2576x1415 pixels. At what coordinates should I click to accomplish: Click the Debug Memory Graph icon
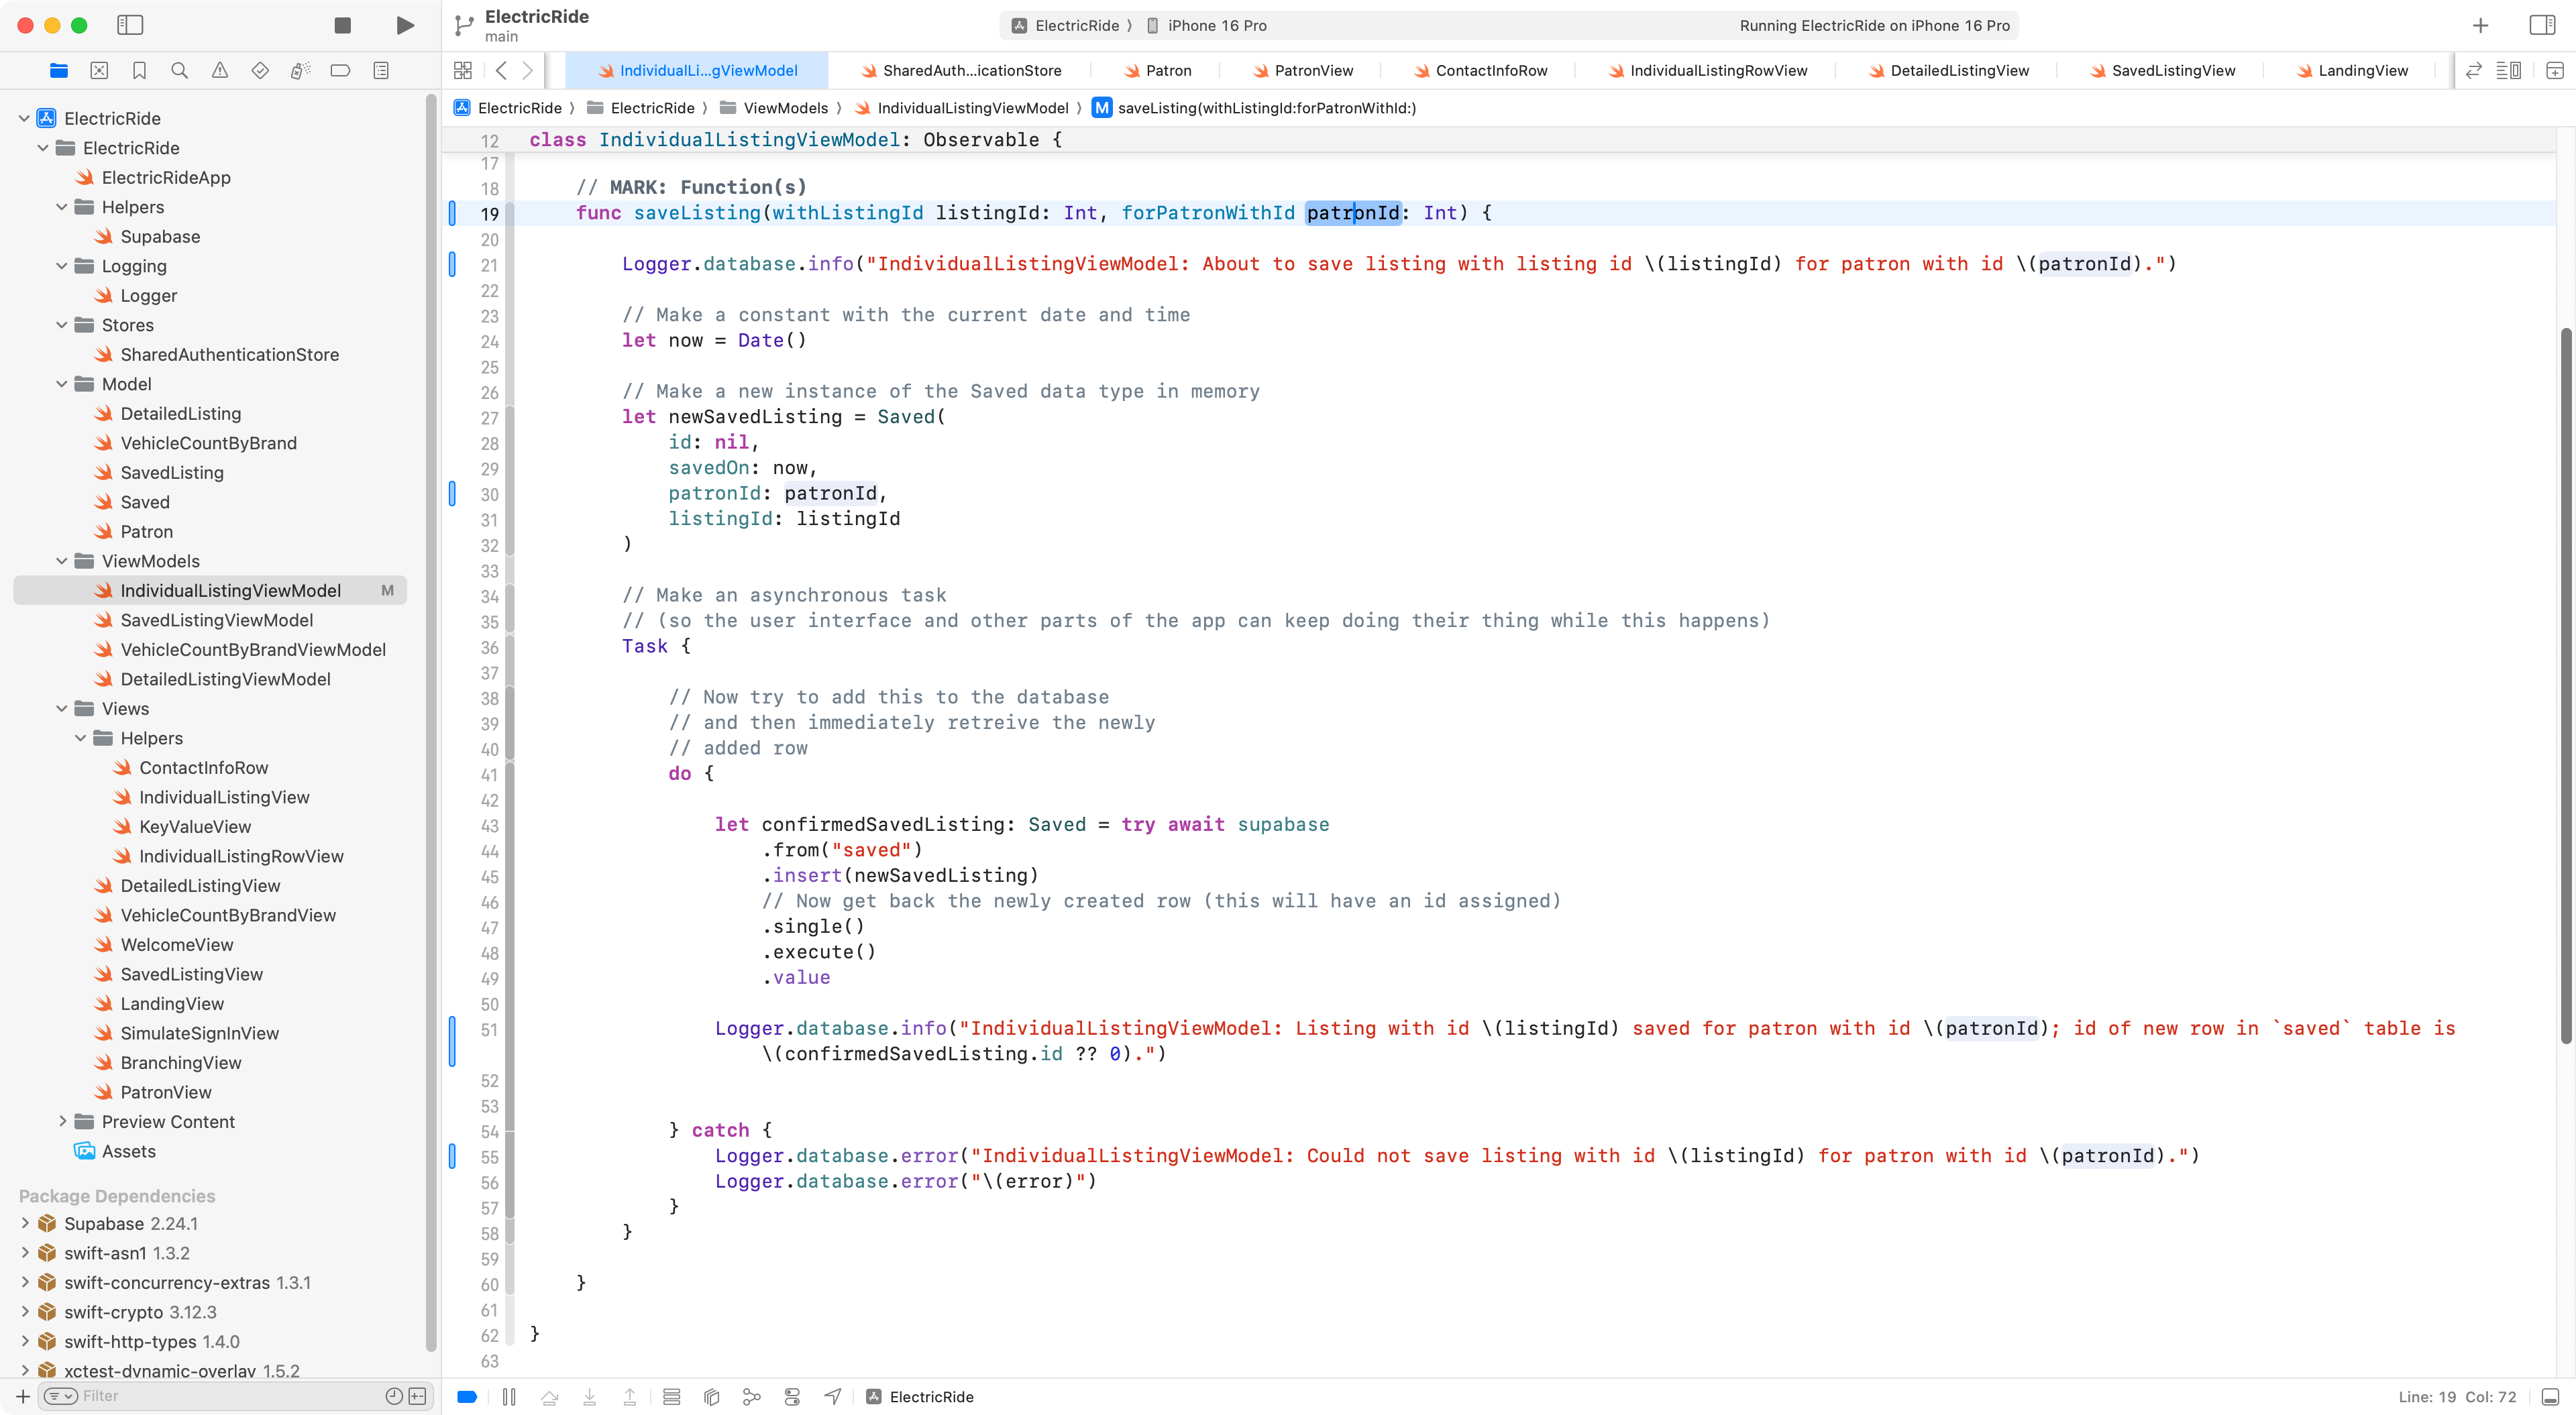coord(752,1397)
